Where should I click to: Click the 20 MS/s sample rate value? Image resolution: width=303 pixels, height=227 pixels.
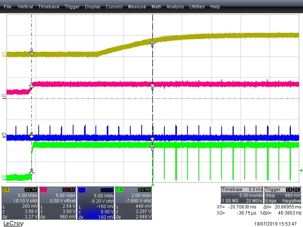[x=254, y=201]
